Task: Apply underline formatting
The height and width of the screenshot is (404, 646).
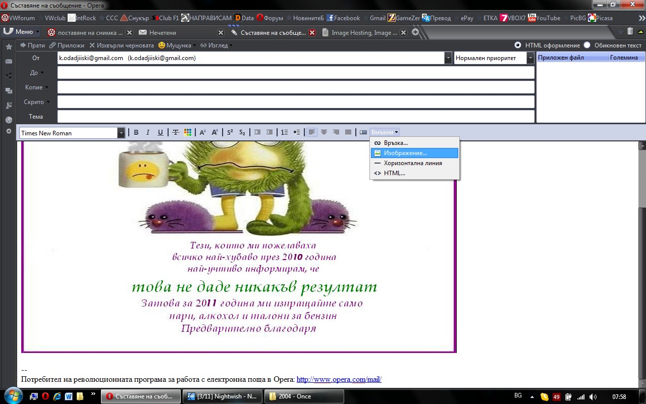Action: pos(160,132)
